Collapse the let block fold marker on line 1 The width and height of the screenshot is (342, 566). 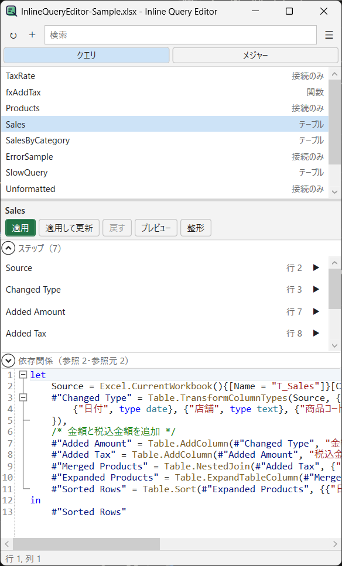click(x=23, y=375)
